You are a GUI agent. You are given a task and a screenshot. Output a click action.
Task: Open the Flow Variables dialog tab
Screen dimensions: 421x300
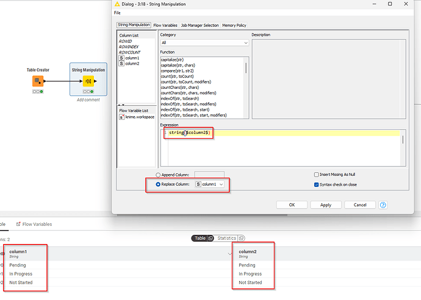pyautogui.click(x=165, y=25)
